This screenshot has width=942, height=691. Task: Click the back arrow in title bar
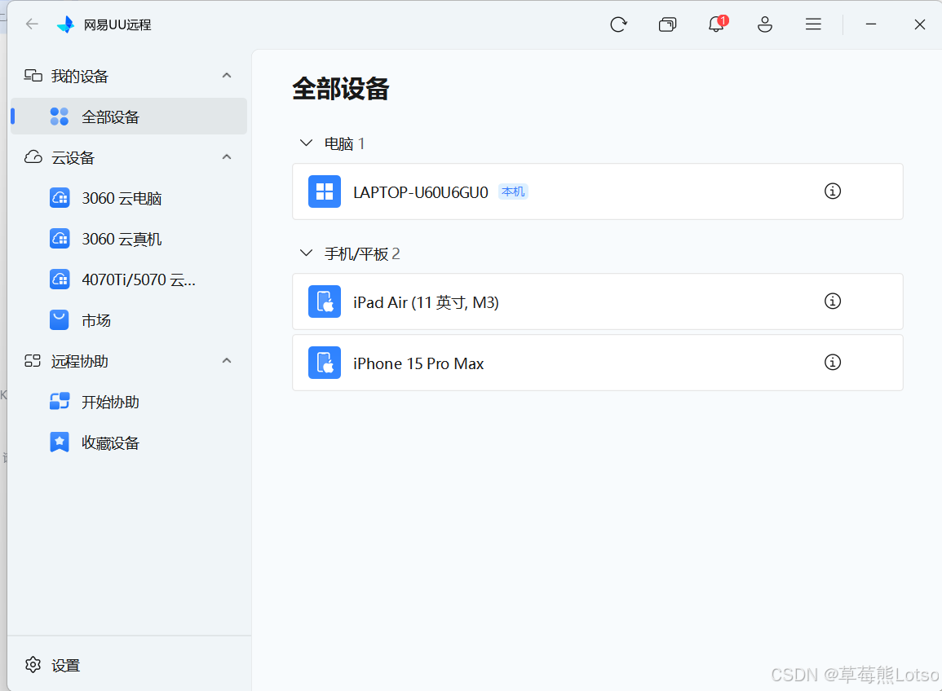tap(32, 24)
